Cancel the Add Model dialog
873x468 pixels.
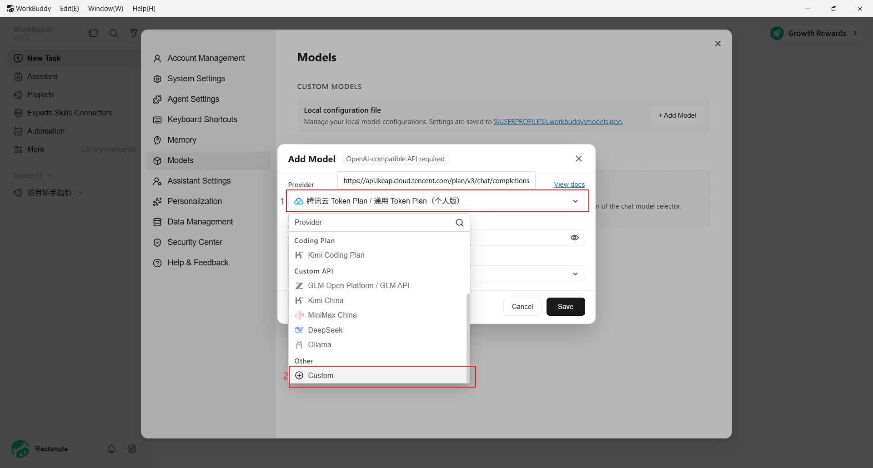522,307
